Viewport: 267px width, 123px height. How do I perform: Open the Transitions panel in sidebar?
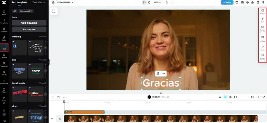point(4,82)
